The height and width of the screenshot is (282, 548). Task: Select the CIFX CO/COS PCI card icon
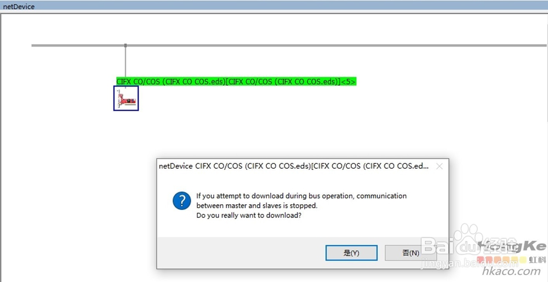pos(126,99)
